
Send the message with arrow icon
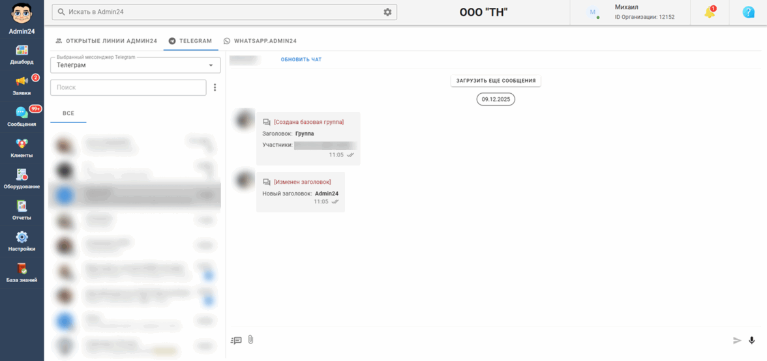(x=737, y=341)
